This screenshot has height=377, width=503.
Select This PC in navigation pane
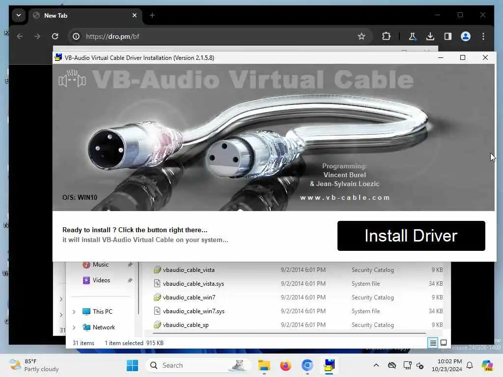[102, 312]
